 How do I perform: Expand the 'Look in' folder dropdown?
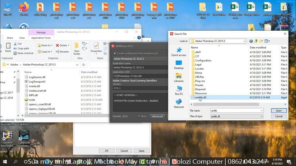tap(245, 41)
